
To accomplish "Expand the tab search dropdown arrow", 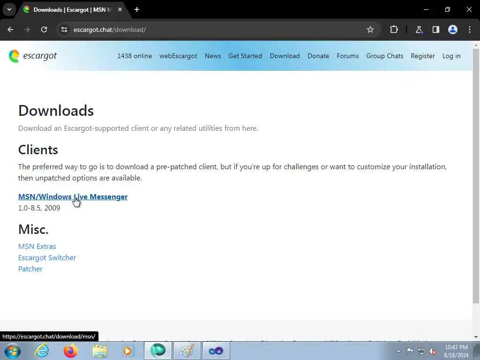I will click(9, 9).
